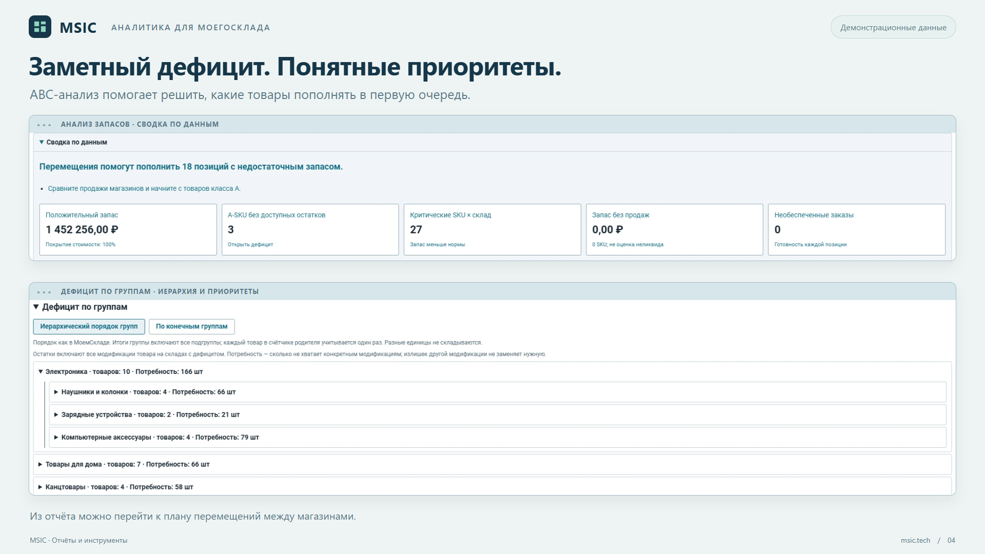
Task: Select Иерархический порядок групп view
Action: (x=89, y=326)
